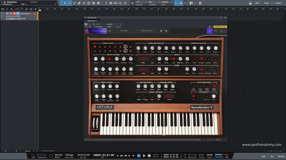Select the Mute tool

(88, 3)
